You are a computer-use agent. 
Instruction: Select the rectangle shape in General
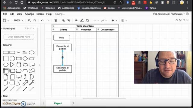[x=6, y=52]
